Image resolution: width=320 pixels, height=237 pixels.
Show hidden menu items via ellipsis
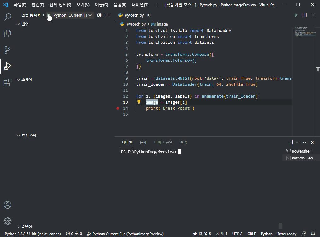pyautogui.click(x=157, y=5)
